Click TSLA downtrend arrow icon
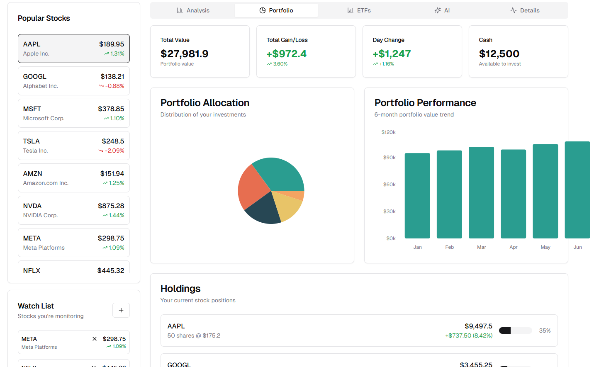Image resolution: width=599 pixels, height=367 pixels. pos(101,151)
